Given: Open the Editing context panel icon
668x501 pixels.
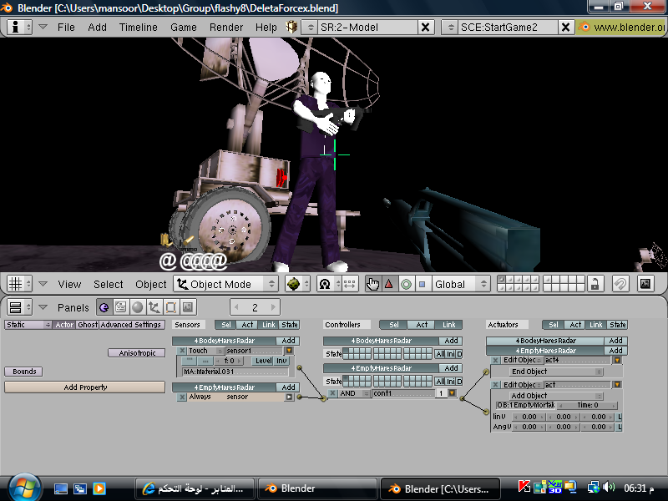Looking at the screenshot, I should [170, 307].
